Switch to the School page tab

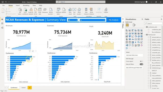pyautogui.click(x=23, y=88)
